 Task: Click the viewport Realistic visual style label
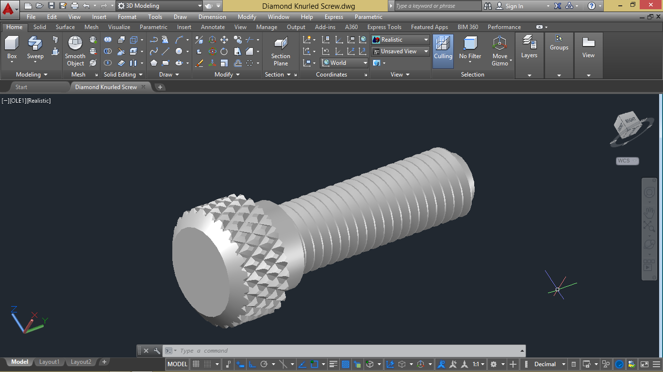pos(38,101)
